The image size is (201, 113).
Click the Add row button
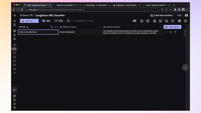tap(27, 21)
